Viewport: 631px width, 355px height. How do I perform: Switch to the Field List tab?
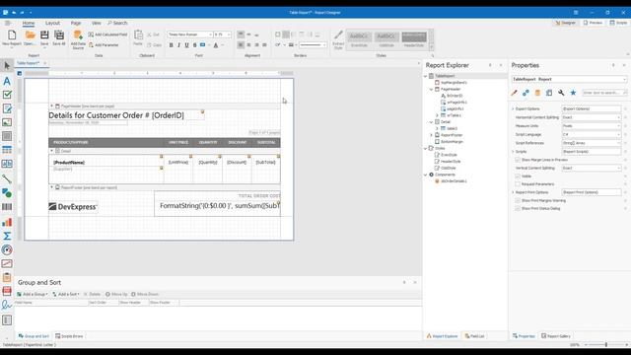coord(474,336)
